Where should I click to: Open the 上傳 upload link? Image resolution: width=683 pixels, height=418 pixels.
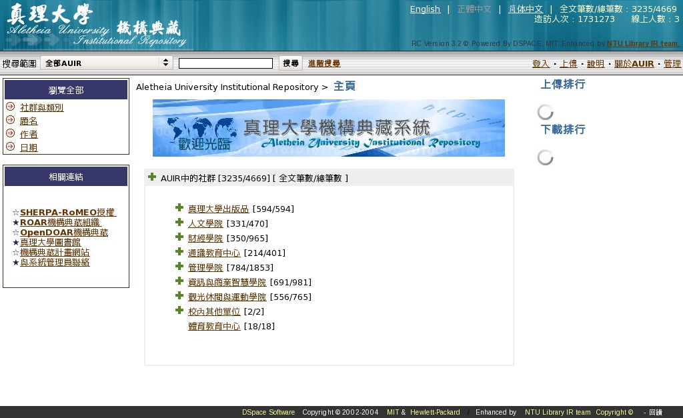pyautogui.click(x=568, y=63)
